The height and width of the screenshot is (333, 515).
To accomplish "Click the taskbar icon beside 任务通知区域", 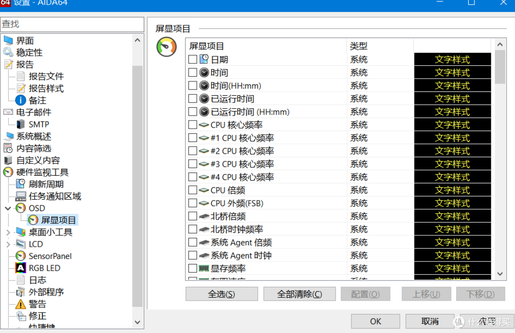I will [x=21, y=196].
